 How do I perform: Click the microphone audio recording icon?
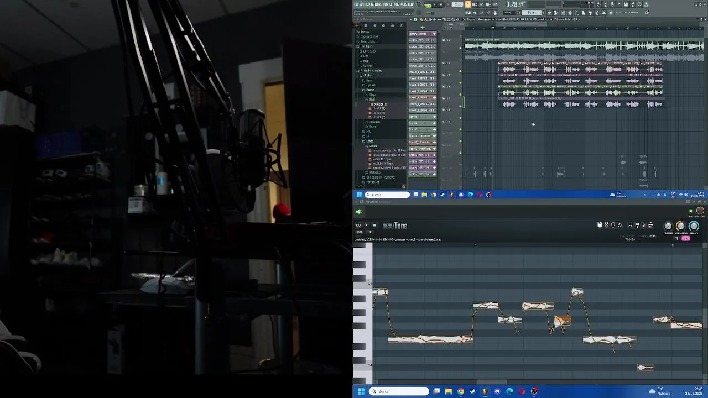[612, 4]
